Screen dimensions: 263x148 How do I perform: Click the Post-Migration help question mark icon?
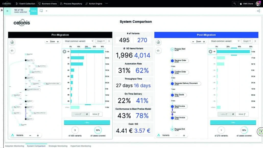point(260,132)
